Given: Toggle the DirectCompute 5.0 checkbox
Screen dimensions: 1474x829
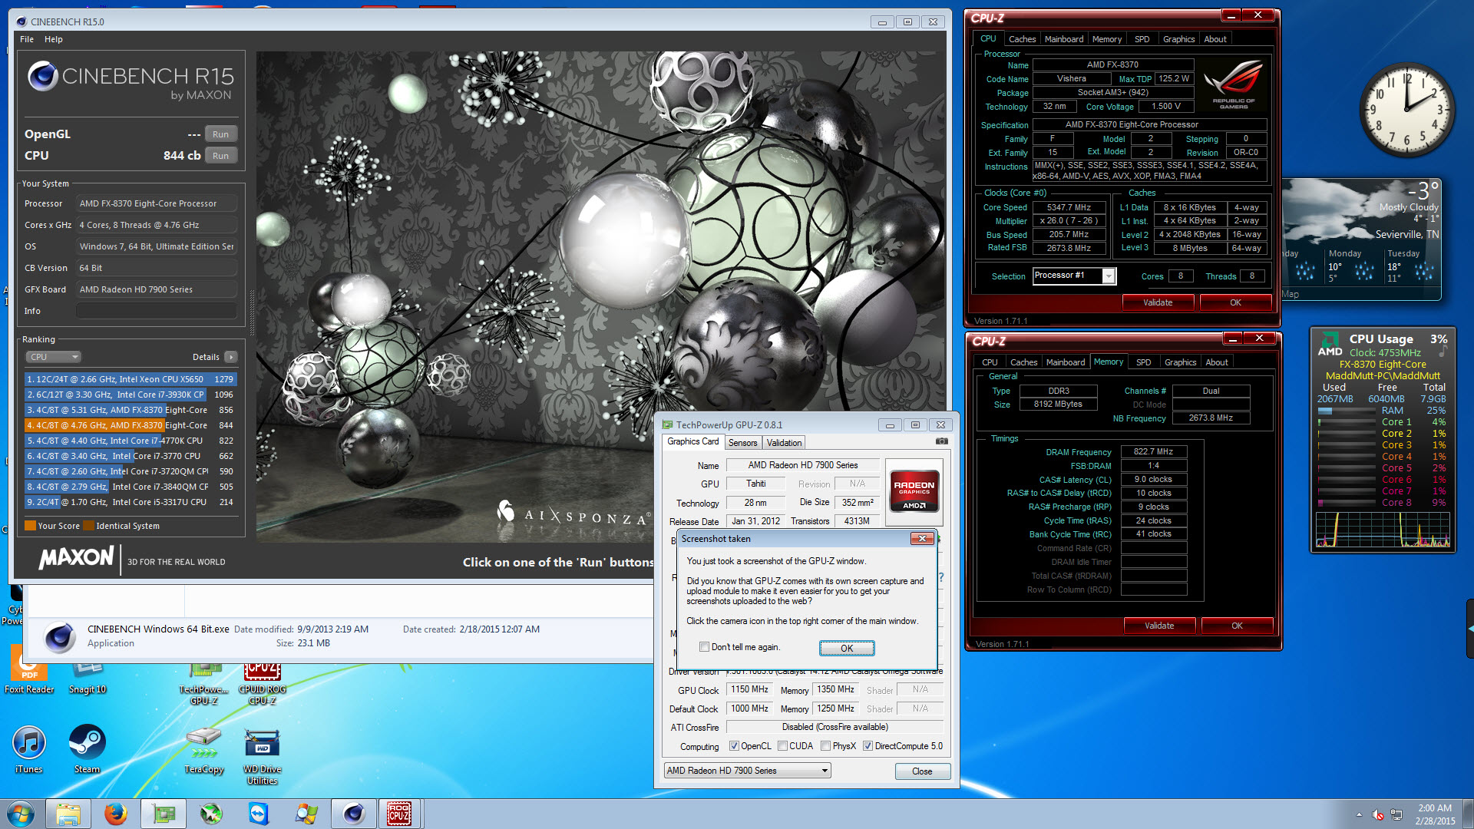Looking at the screenshot, I should (868, 746).
